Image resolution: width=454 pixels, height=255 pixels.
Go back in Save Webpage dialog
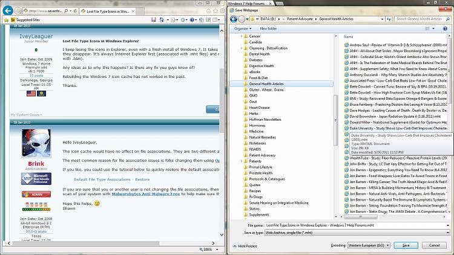(234, 19)
